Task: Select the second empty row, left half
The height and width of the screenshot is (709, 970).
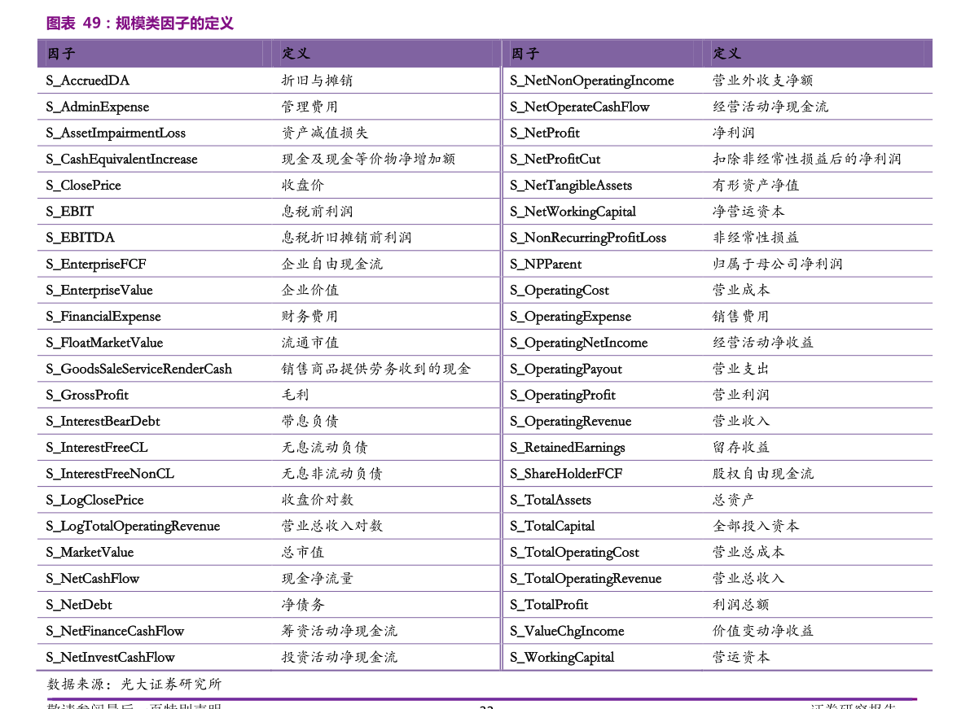Action: pos(267,107)
